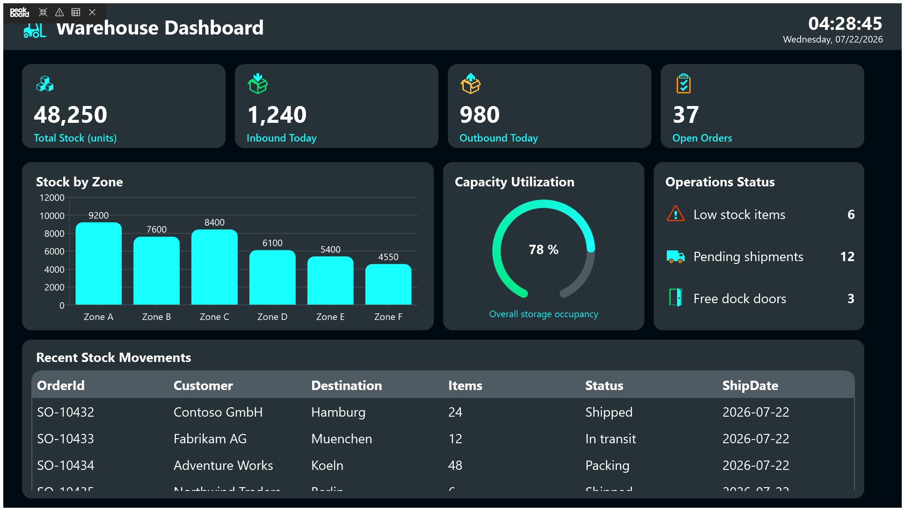This screenshot has width=905, height=511.
Task: Select order row SO-10433
Action: pyautogui.click(x=443, y=439)
